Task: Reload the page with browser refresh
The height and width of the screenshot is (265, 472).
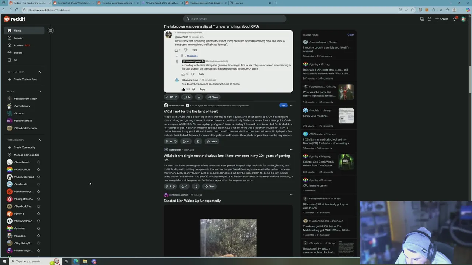Action: pos(17,10)
